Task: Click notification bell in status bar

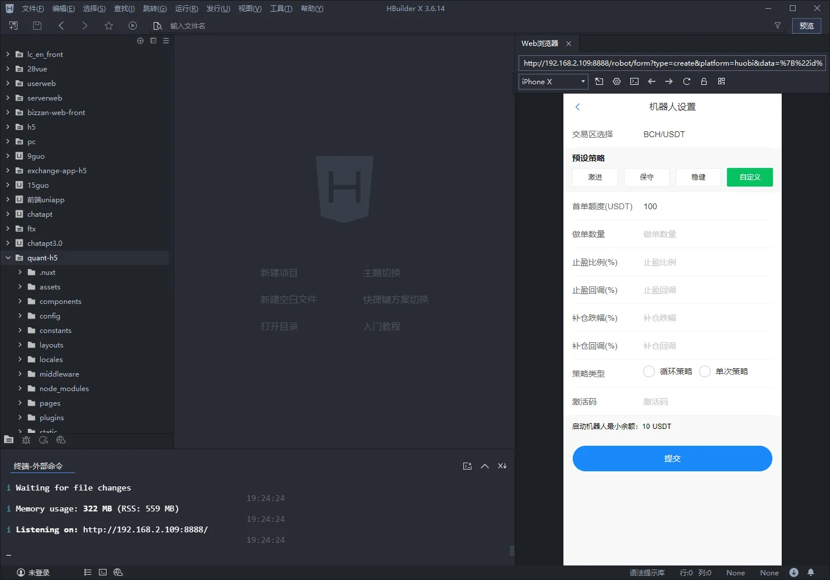Action: 810,572
